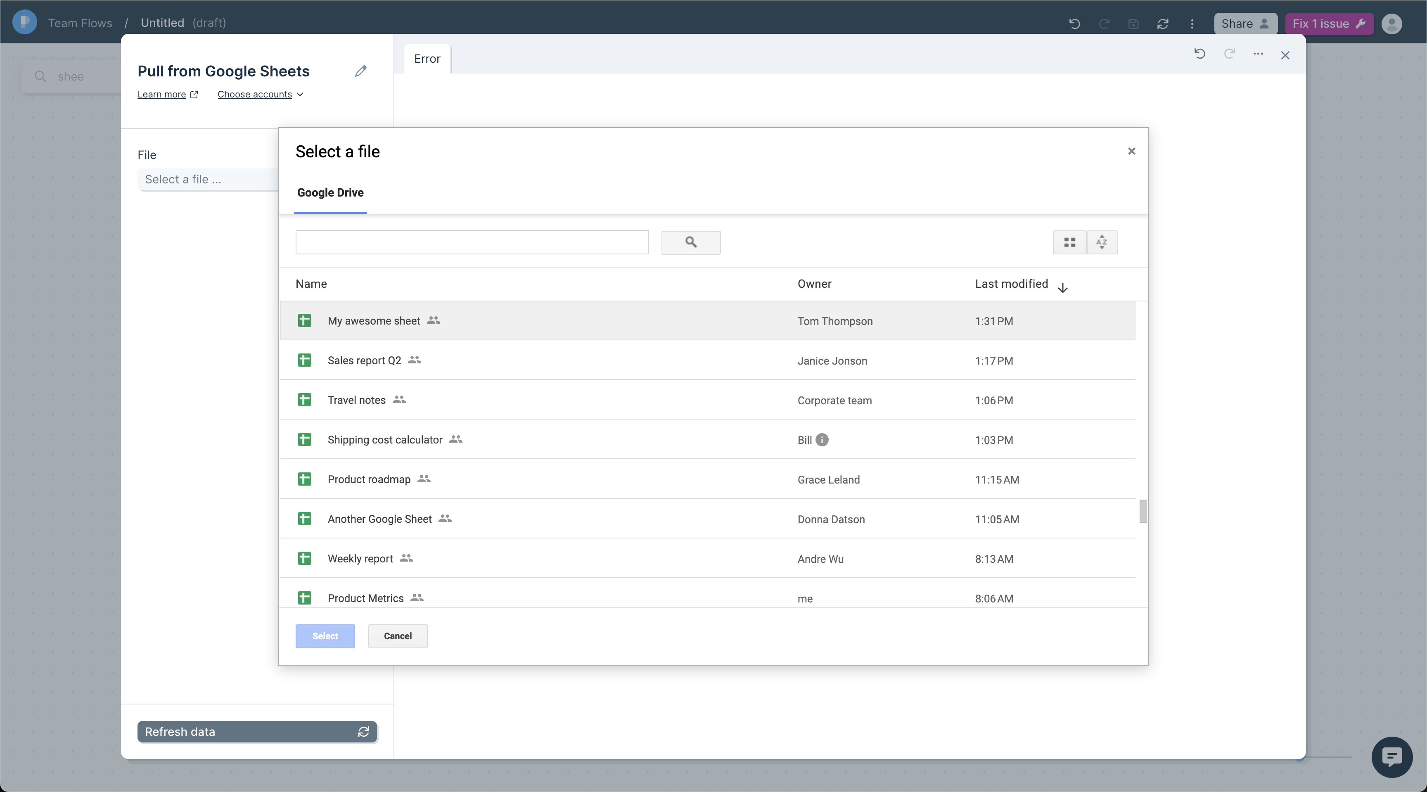Click the info icon next to Bill

822,440
